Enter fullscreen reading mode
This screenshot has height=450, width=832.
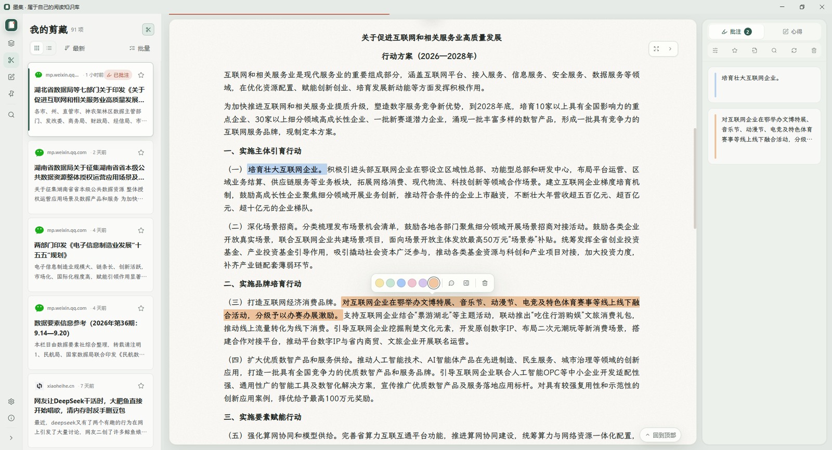(x=656, y=49)
